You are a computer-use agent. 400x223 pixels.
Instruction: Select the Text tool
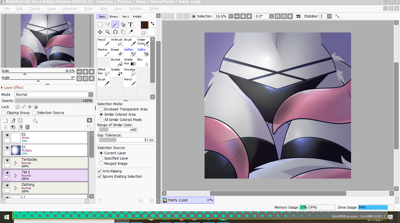coord(130,25)
